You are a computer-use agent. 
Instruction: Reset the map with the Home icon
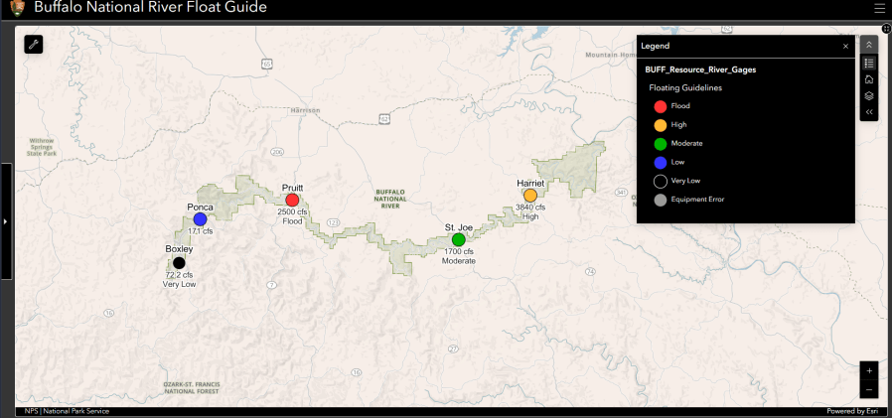pos(869,79)
